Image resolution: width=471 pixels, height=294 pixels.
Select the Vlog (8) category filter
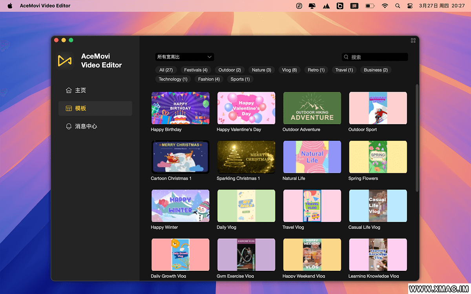(289, 70)
